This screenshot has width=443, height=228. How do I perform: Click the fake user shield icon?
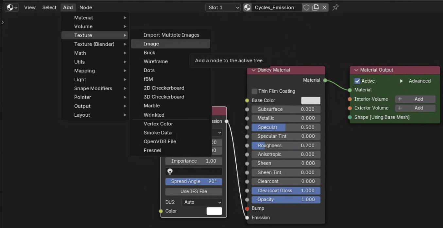(306, 8)
